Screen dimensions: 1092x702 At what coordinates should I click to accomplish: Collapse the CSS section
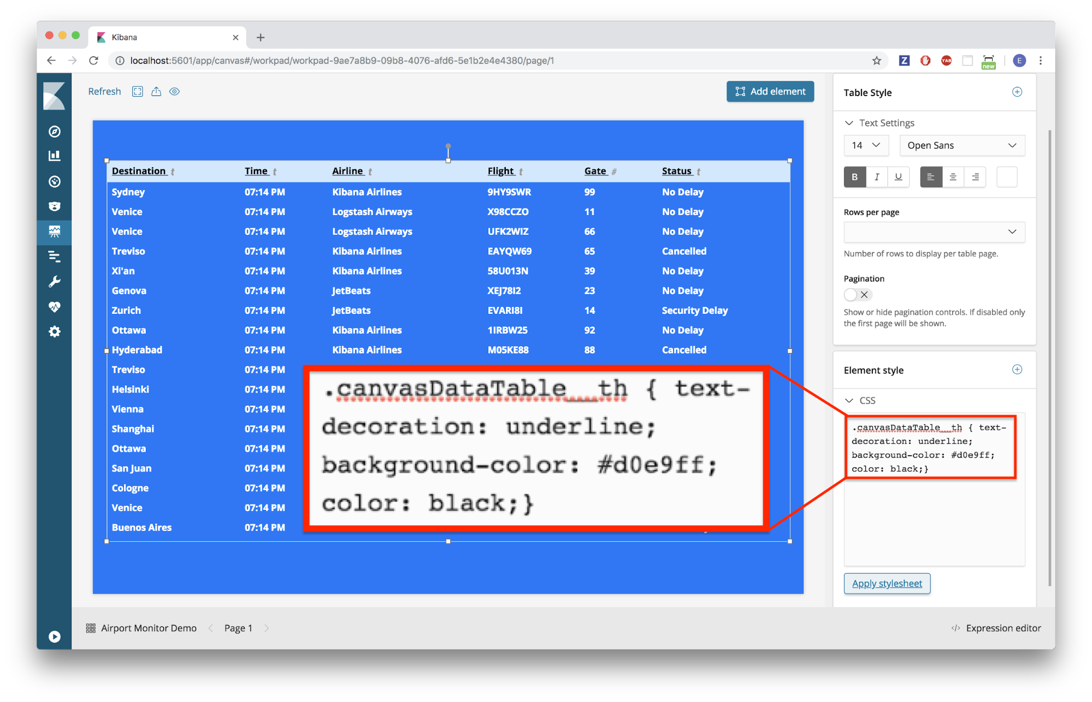click(860, 401)
